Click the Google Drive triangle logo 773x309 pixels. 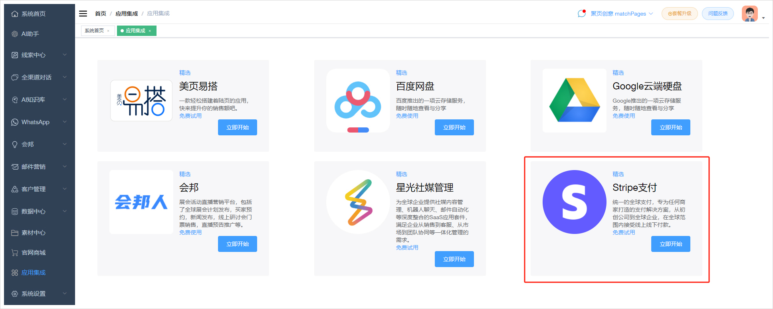click(575, 101)
